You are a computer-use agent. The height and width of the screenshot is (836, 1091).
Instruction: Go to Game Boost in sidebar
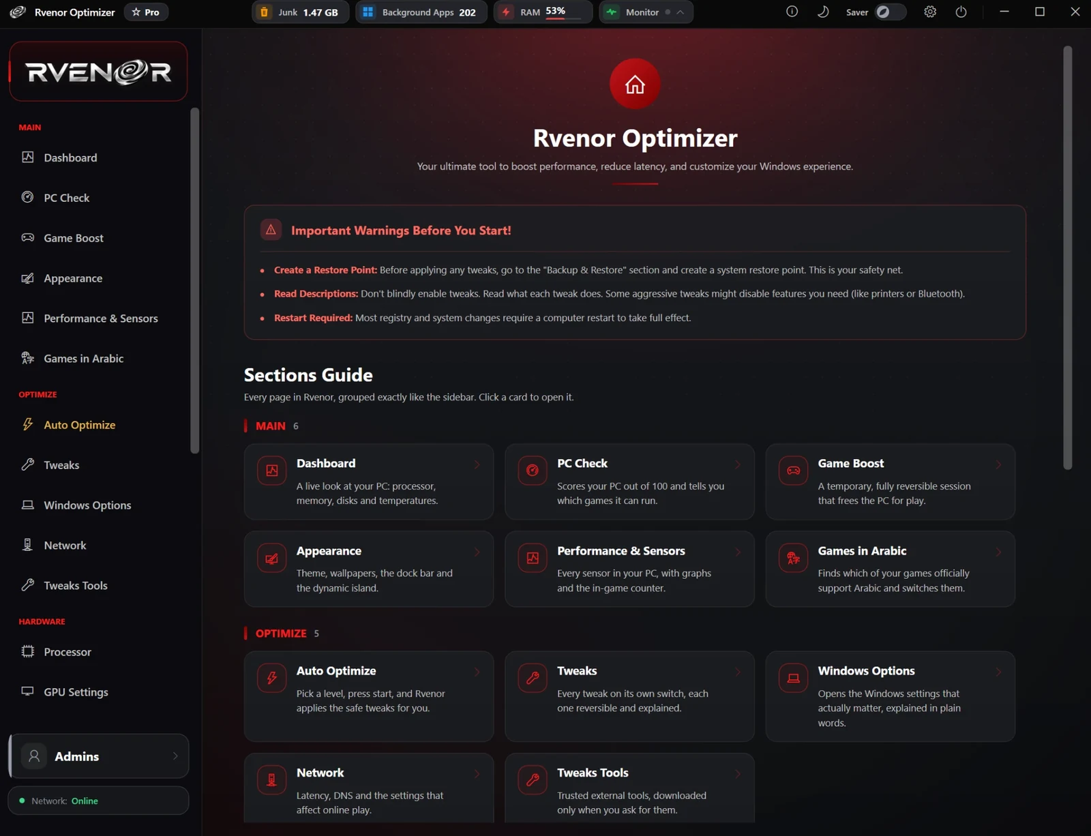[x=98, y=238]
